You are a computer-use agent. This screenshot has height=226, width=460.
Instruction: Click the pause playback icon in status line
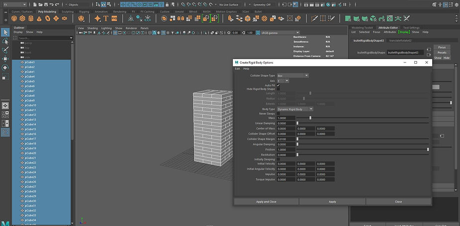point(345,4)
